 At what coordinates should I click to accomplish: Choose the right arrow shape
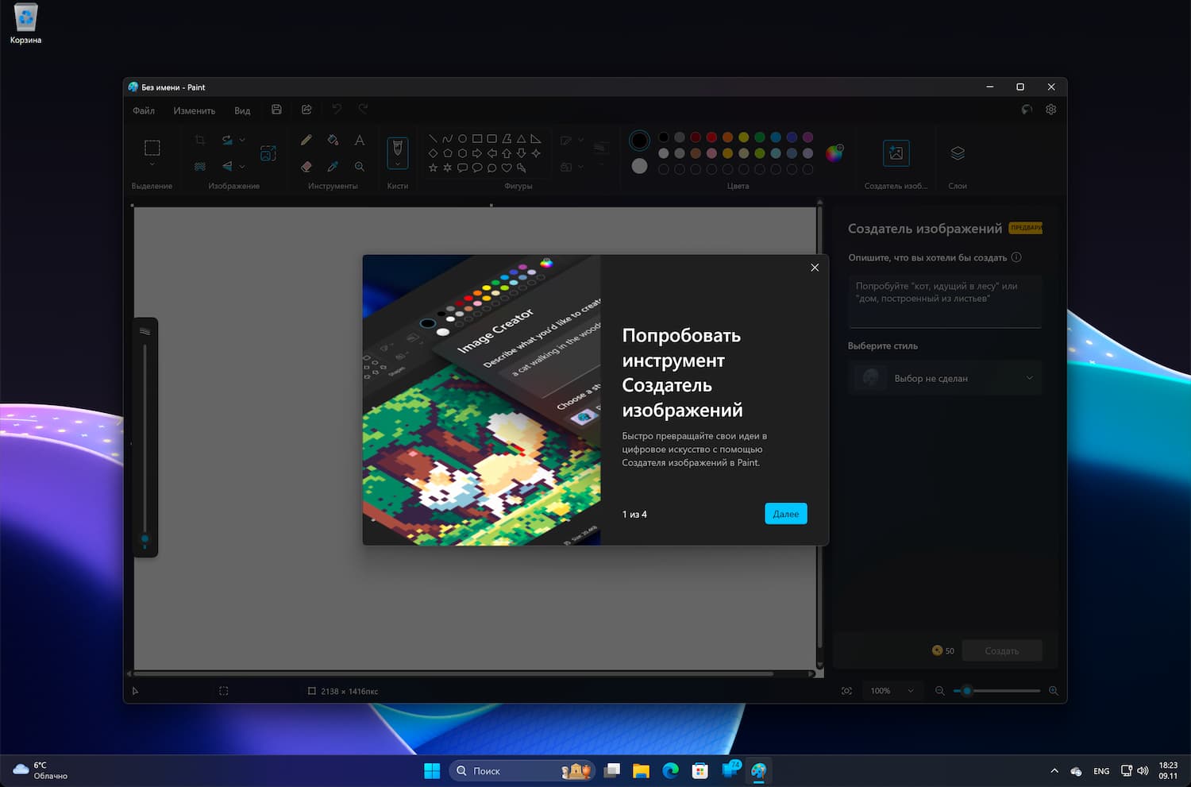pyautogui.click(x=477, y=153)
